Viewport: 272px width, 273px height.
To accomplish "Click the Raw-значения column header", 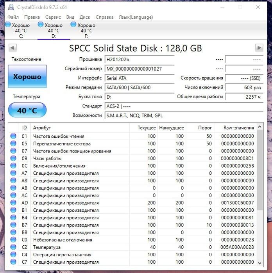I will click(x=235, y=128).
